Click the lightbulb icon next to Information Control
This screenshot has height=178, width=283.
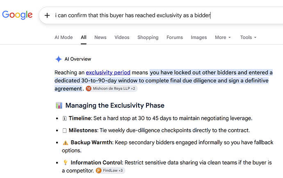pos(65,162)
